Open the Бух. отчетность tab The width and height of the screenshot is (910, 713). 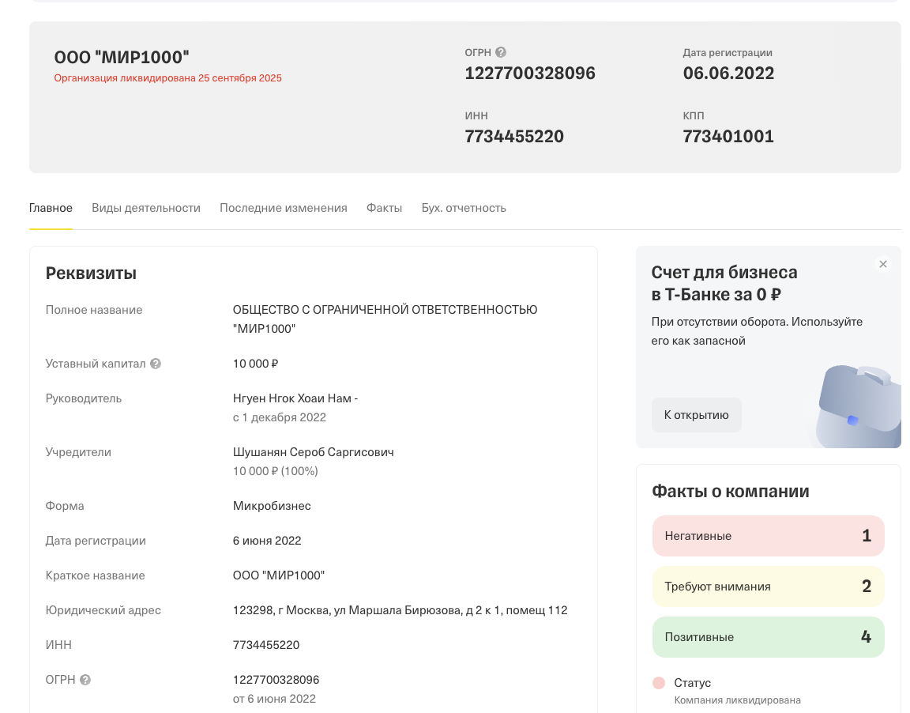464,207
